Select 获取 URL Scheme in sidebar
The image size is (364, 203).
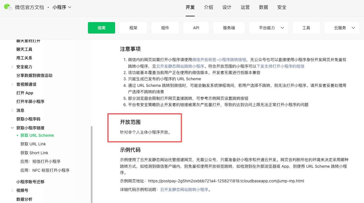(x=37, y=135)
